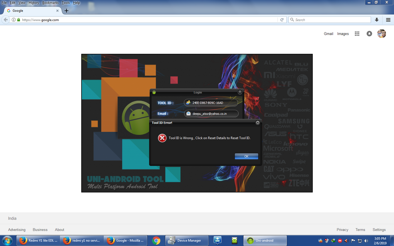The height and width of the screenshot is (246, 394).
Task: Click the red error X icon
Action: point(162,138)
